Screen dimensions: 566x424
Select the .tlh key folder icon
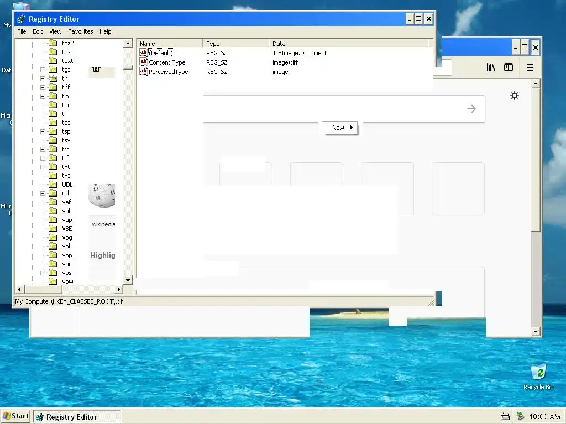53,105
